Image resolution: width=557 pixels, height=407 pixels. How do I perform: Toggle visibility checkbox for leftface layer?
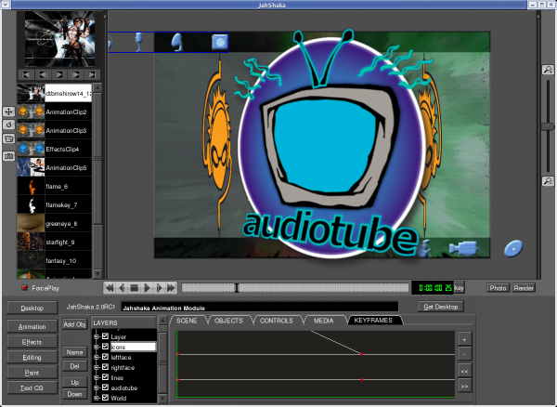coord(105,357)
